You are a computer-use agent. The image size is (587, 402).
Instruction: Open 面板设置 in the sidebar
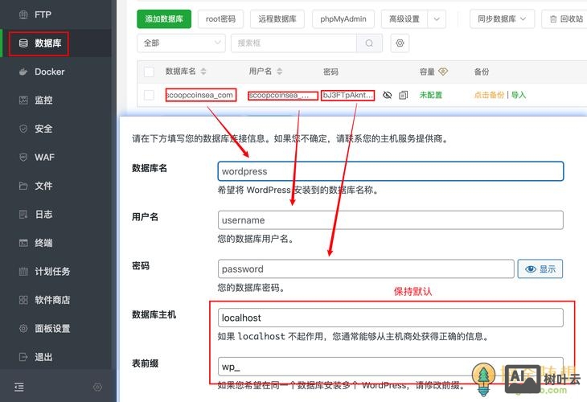[x=56, y=328]
